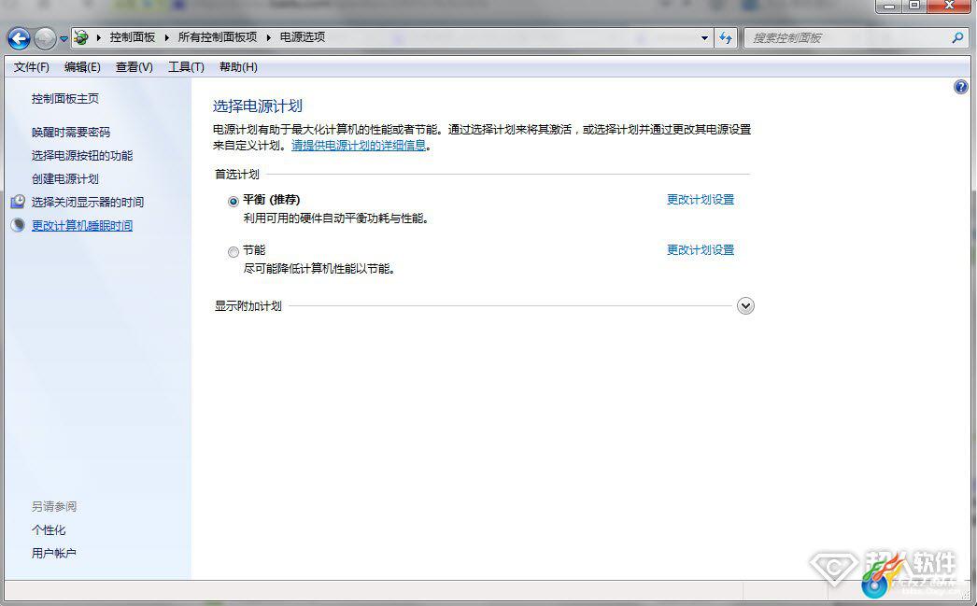The image size is (977, 606).
Task: Open the 帮助(H) menu
Action: point(238,66)
